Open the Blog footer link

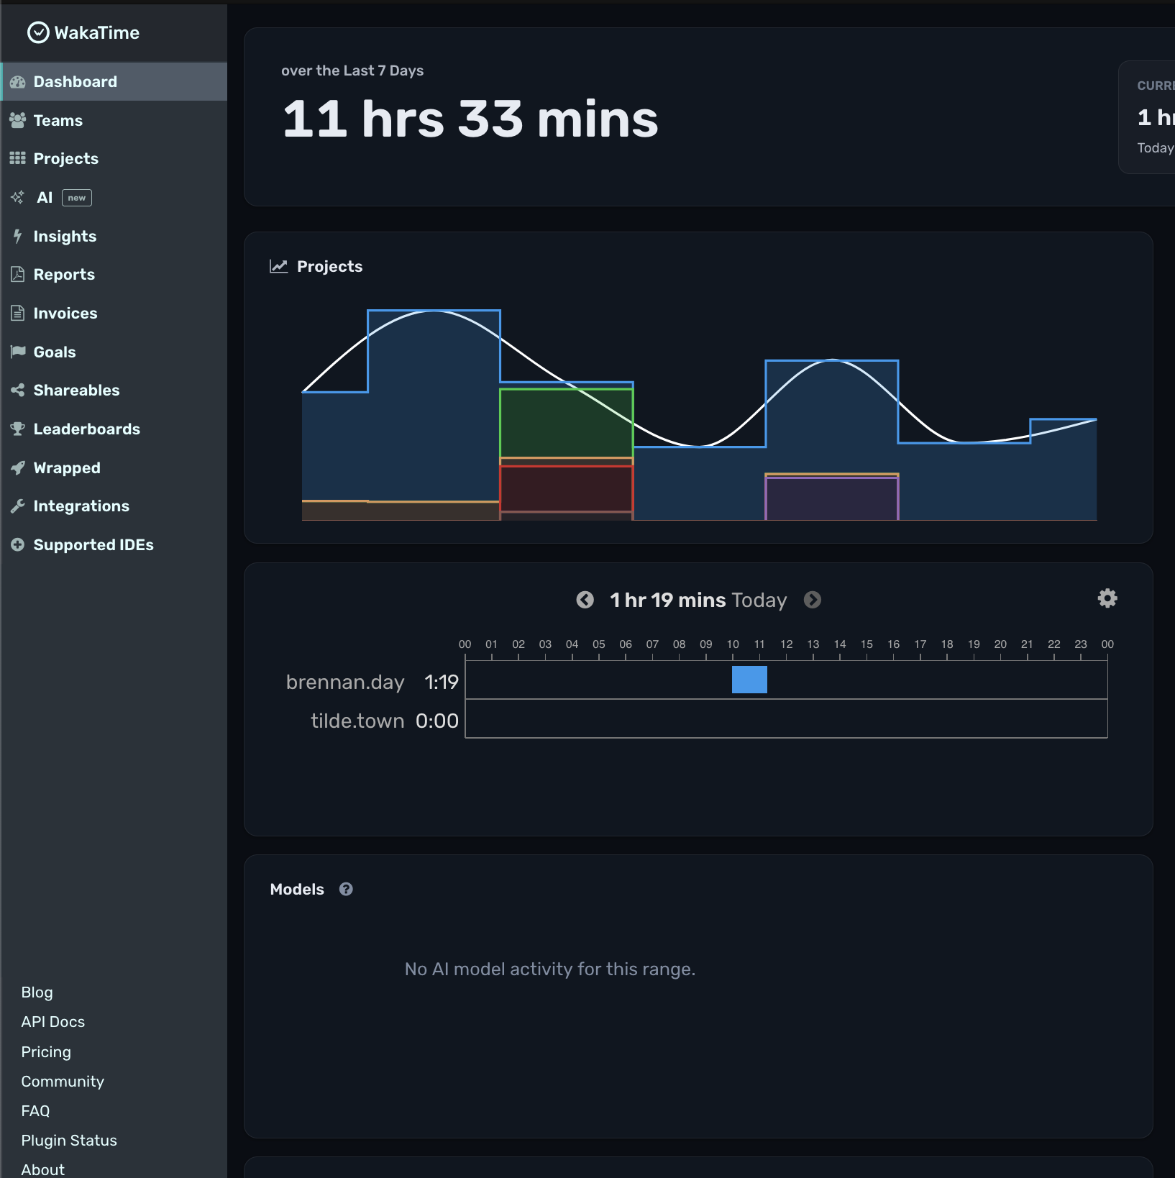pyautogui.click(x=37, y=992)
